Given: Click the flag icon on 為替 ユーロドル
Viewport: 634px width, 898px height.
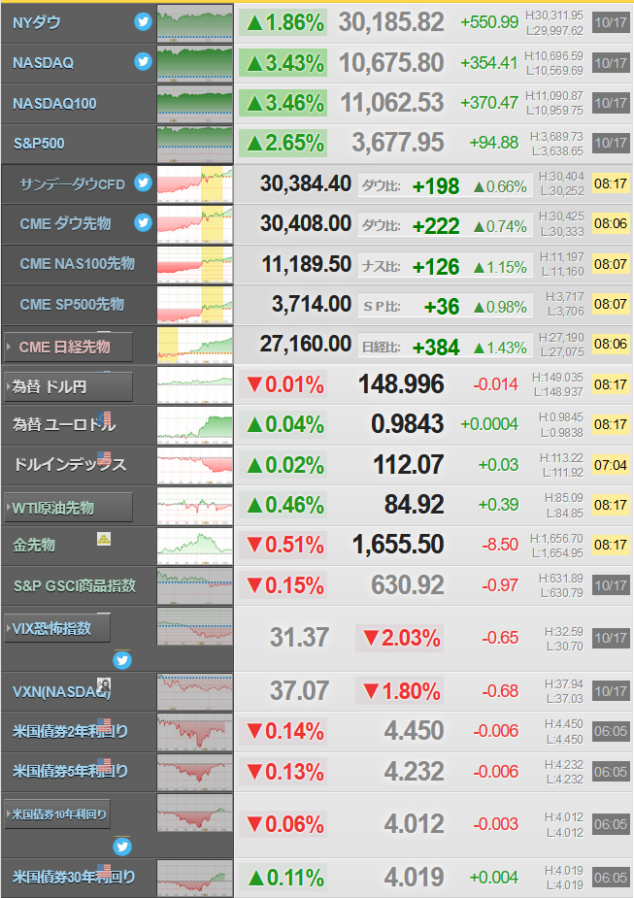Looking at the screenshot, I should click(x=104, y=417).
